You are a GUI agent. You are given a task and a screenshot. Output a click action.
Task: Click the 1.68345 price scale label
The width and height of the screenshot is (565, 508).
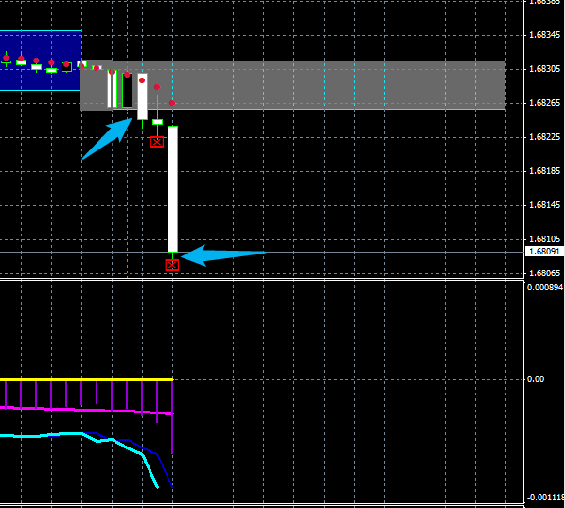point(544,35)
